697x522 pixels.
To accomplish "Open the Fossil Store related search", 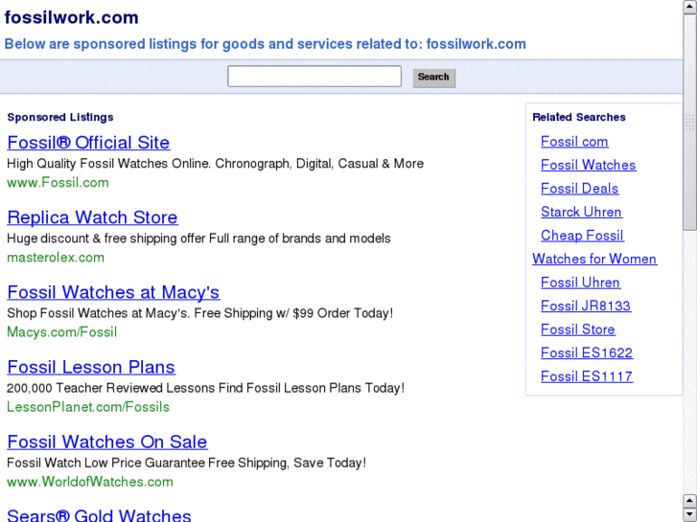I will tap(578, 329).
